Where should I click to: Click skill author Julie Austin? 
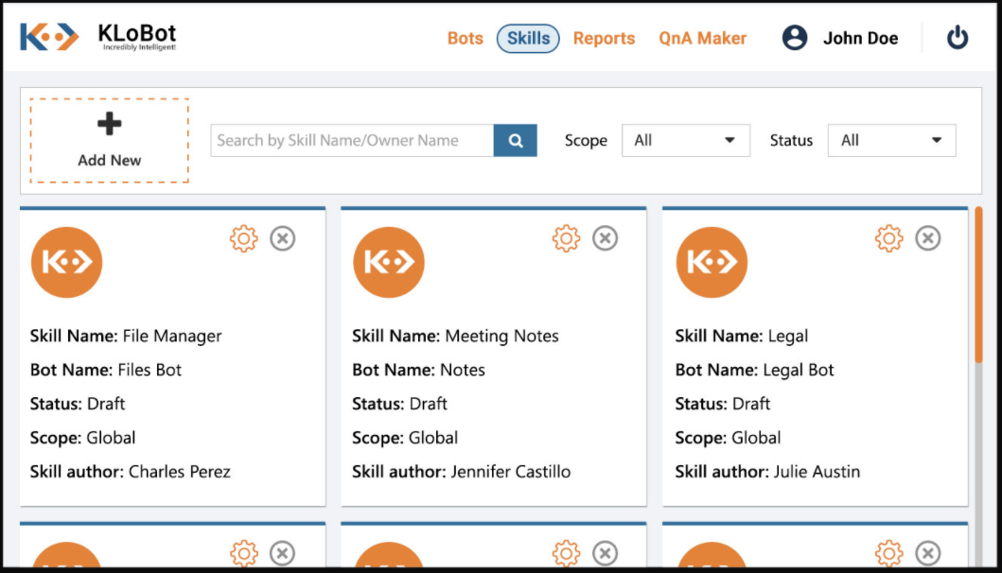click(817, 472)
